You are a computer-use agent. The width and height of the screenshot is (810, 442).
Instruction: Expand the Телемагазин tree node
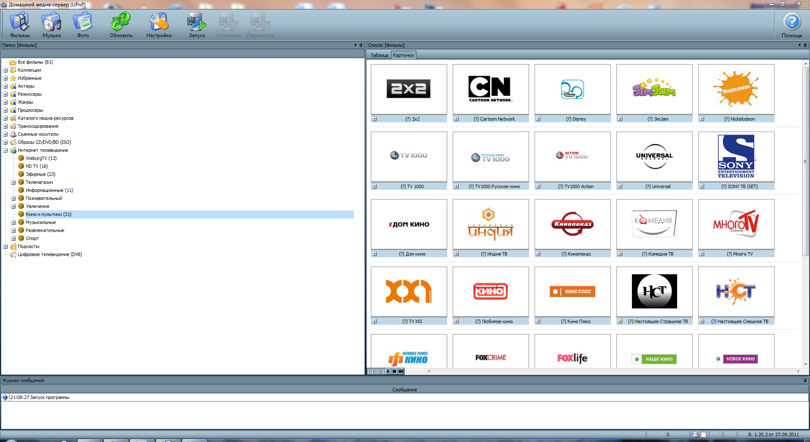[x=13, y=182]
